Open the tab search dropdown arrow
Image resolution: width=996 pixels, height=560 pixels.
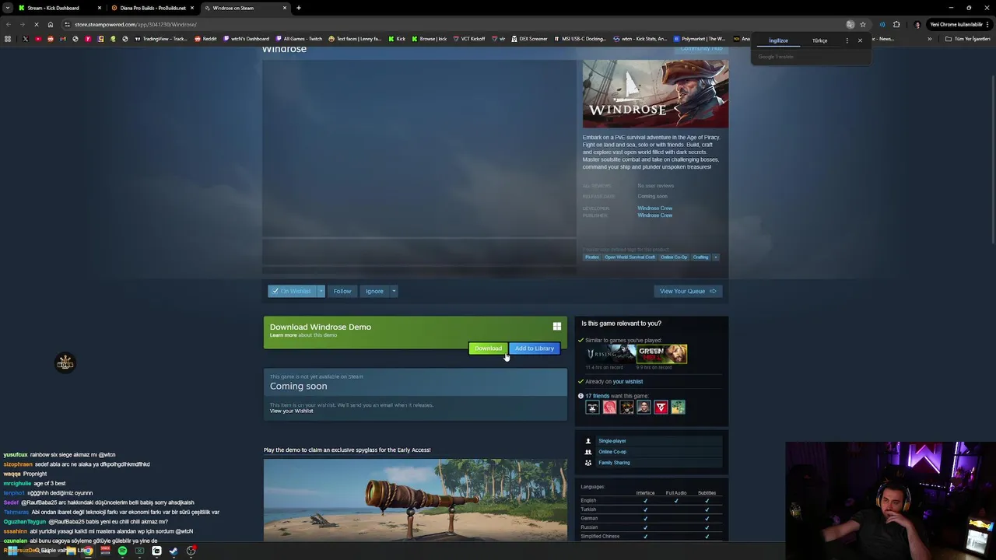(x=7, y=8)
